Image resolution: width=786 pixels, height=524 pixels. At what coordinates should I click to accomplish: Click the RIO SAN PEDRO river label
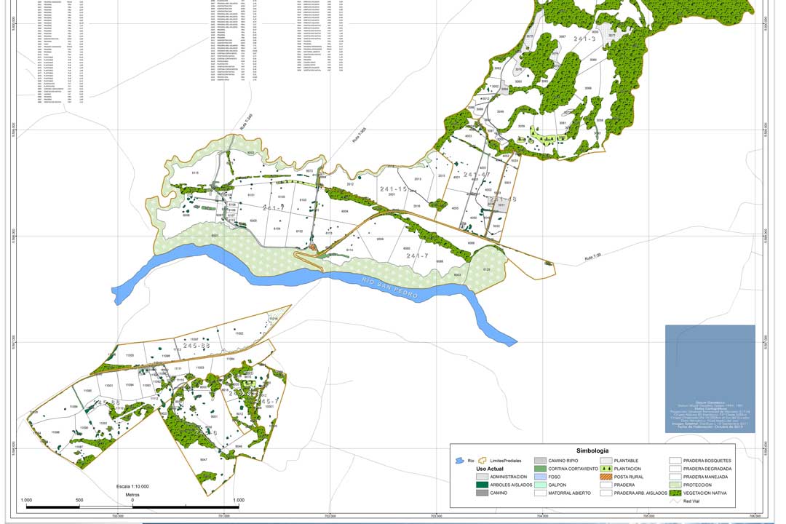tap(390, 287)
